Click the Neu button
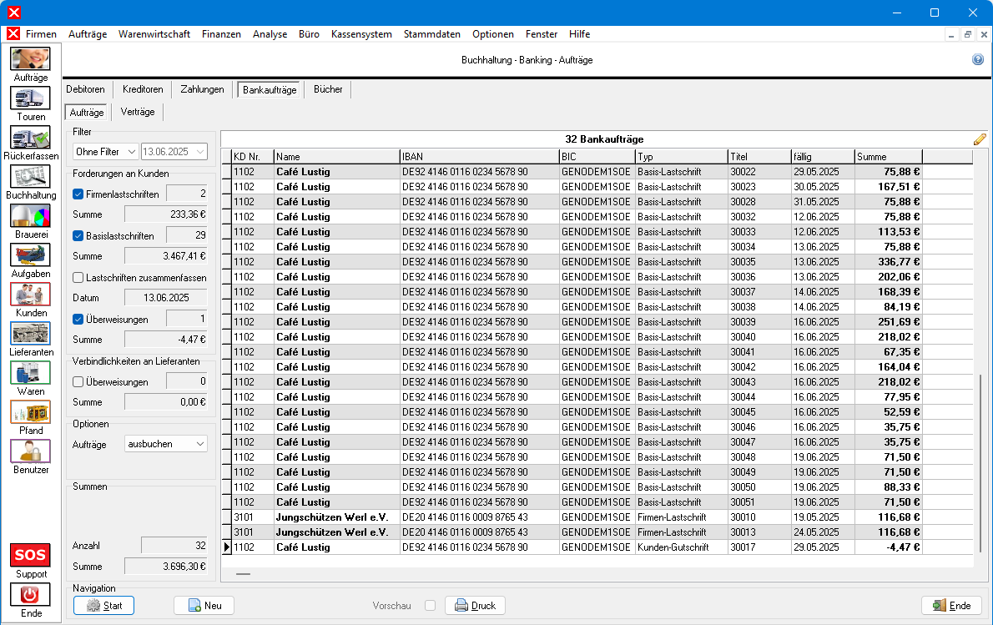 204,606
